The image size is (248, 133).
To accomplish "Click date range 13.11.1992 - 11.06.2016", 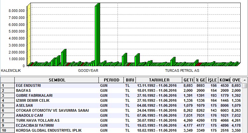I will pos(157,85).
